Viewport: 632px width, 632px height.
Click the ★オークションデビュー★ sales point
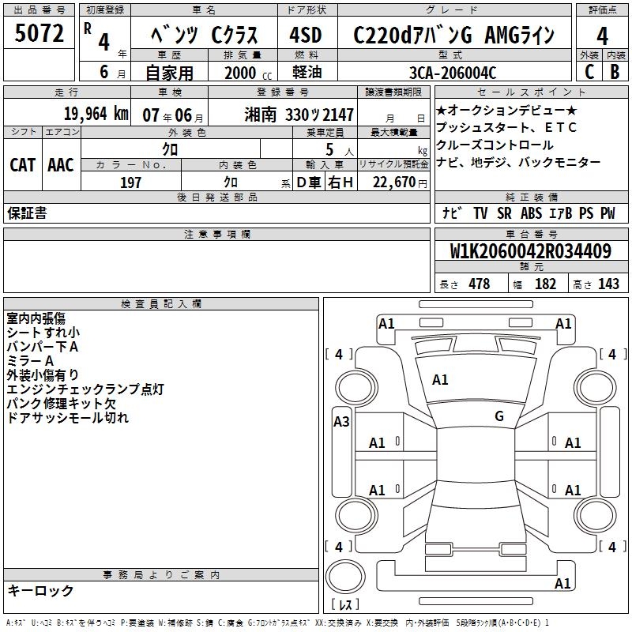(506, 110)
